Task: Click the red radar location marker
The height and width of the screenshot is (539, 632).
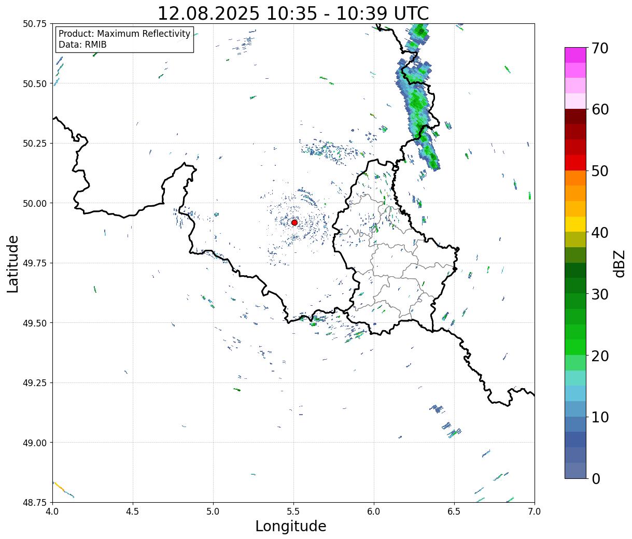Action: tap(294, 222)
